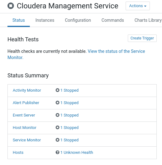Screen dimensions: 162x165
Task: Open the 'View the status of the Service Monitor' link
Action: click(76, 54)
